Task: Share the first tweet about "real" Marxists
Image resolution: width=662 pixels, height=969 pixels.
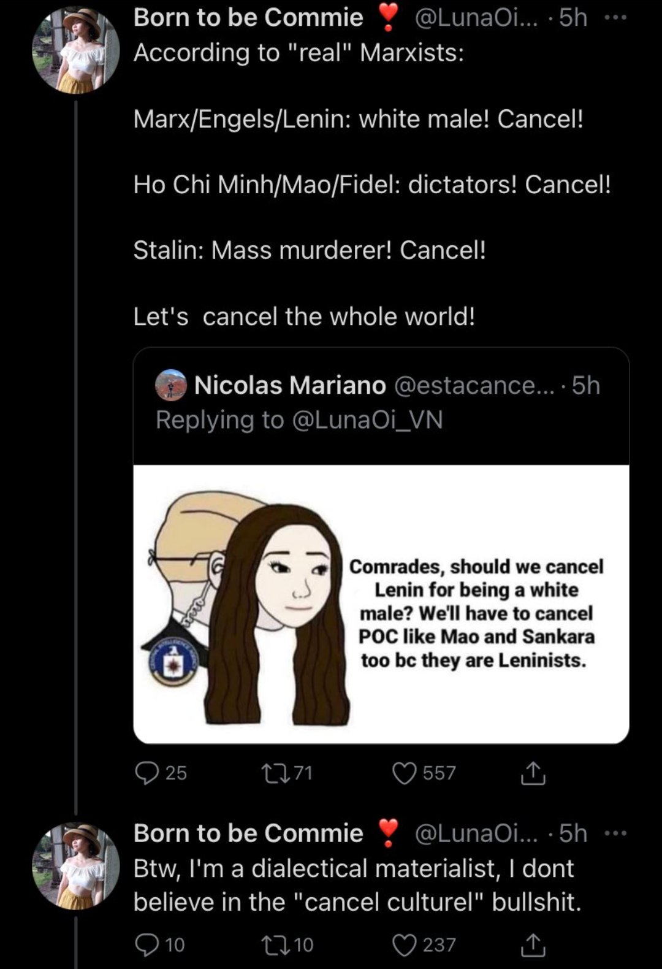Action: click(x=533, y=773)
